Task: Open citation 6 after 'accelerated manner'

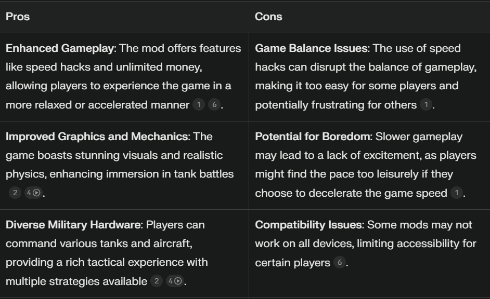Action: [214, 104]
